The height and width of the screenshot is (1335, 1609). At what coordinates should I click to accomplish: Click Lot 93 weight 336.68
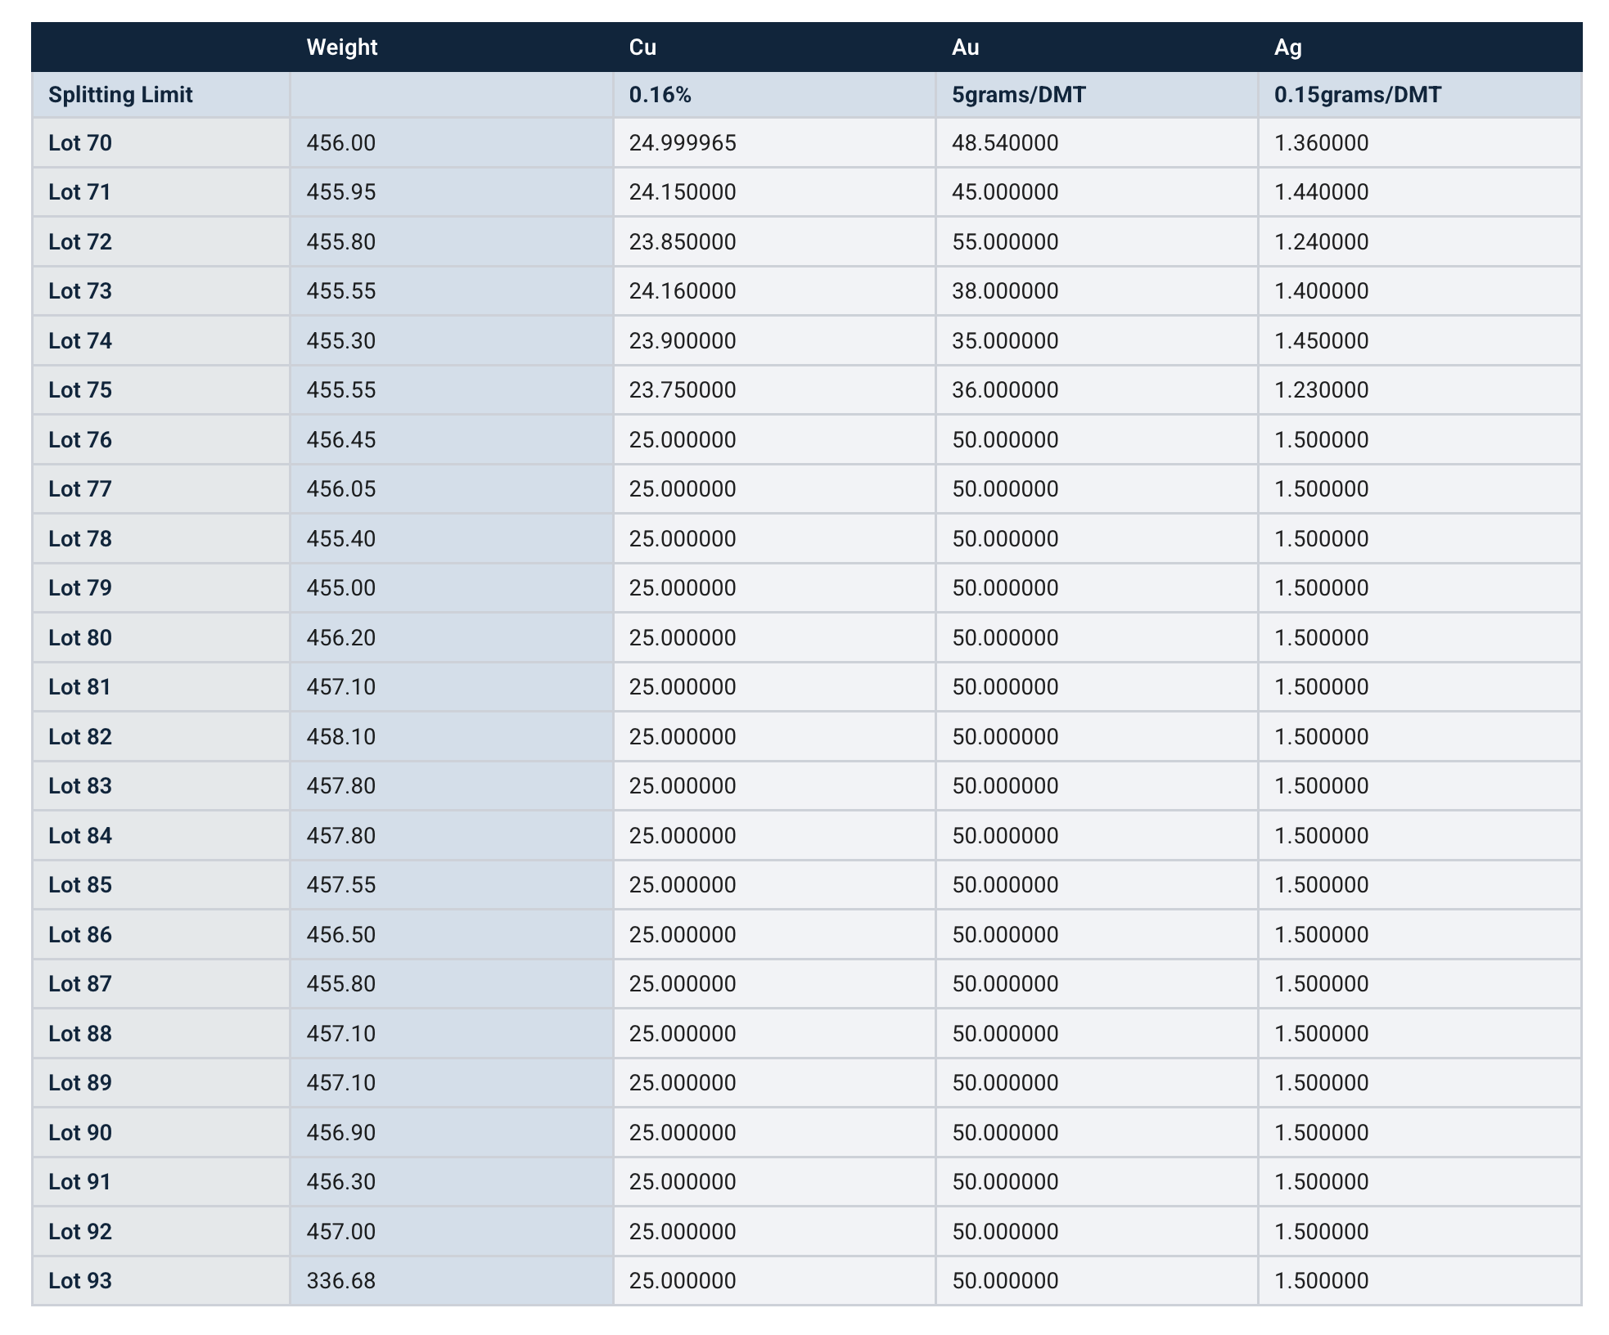(x=341, y=1281)
